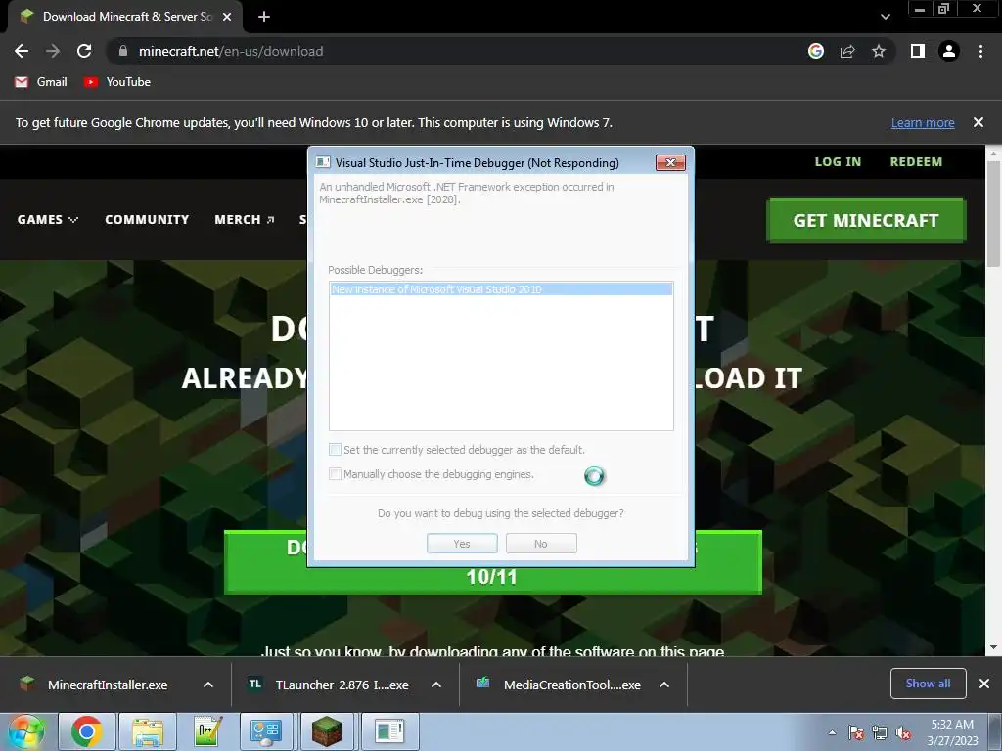The image size is (1002, 751).
Task: Open the notepad-pencil app in the taskbar
Action: click(208, 731)
